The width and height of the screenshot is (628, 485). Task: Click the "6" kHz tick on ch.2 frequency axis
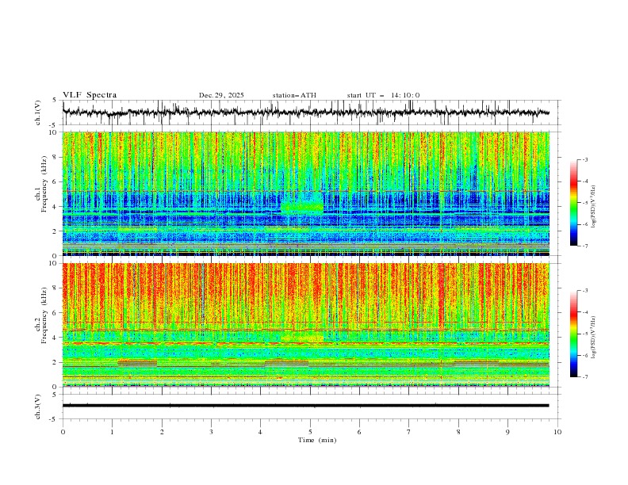tap(56, 313)
